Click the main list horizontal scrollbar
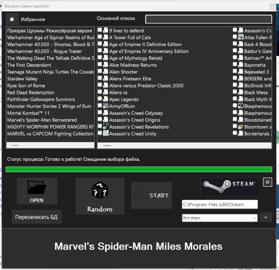 click(184, 145)
